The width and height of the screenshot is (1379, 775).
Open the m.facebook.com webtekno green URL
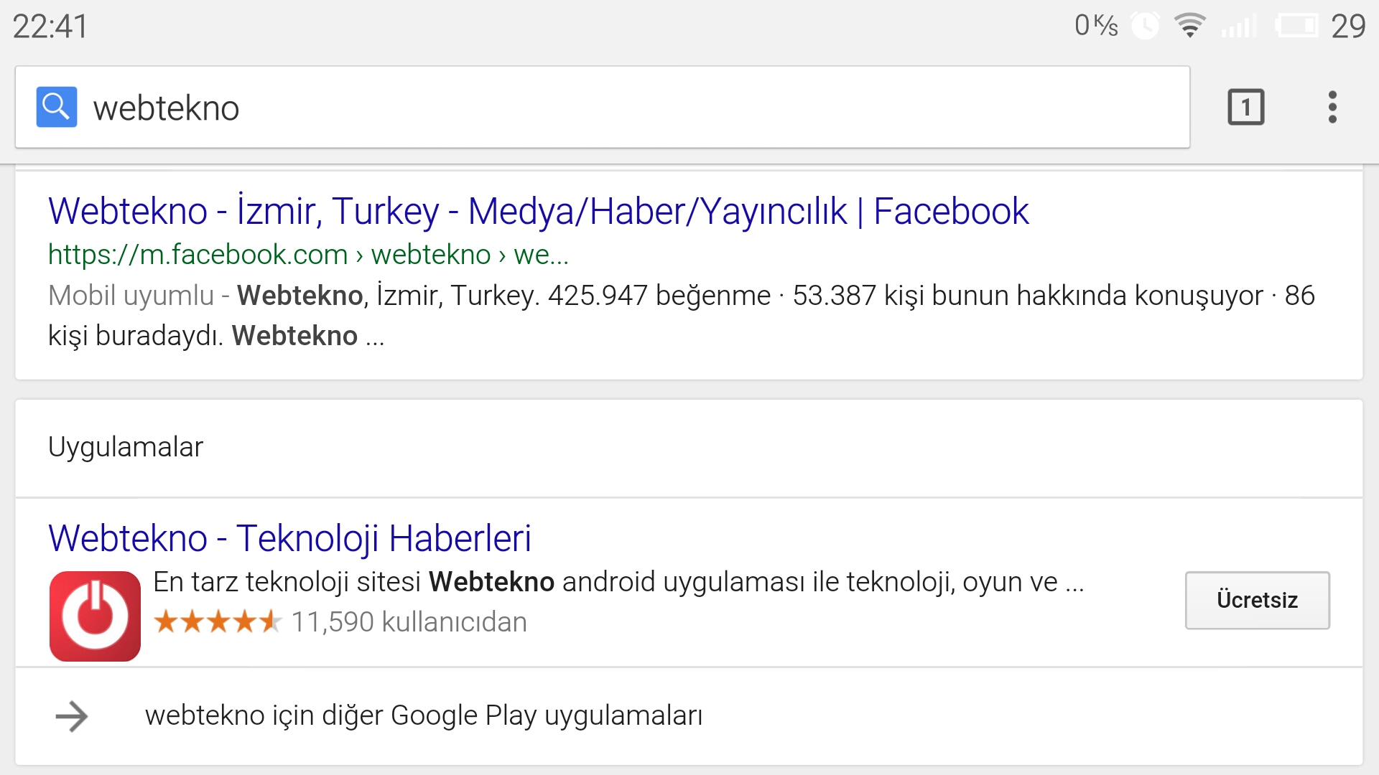pos(308,255)
